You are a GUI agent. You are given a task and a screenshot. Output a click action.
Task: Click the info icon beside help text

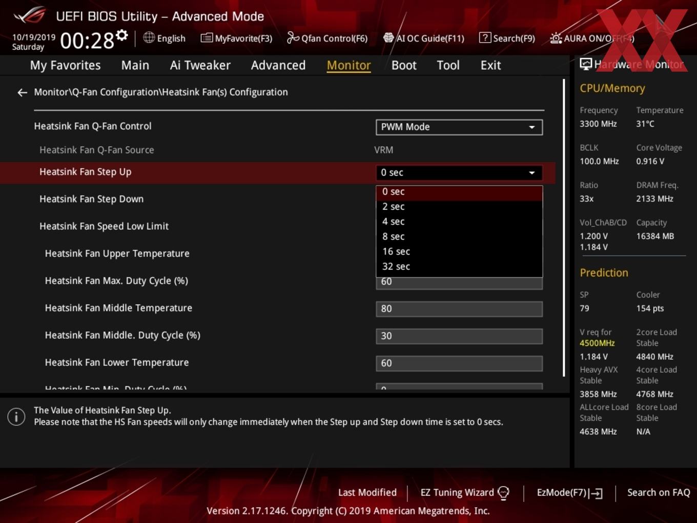point(16,416)
